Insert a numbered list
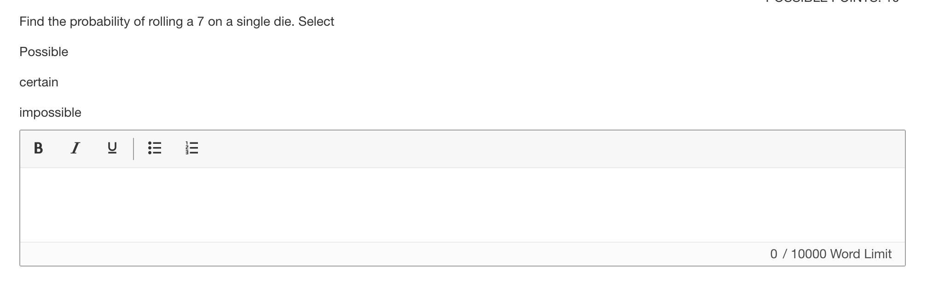The image size is (927, 295). [191, 148]
